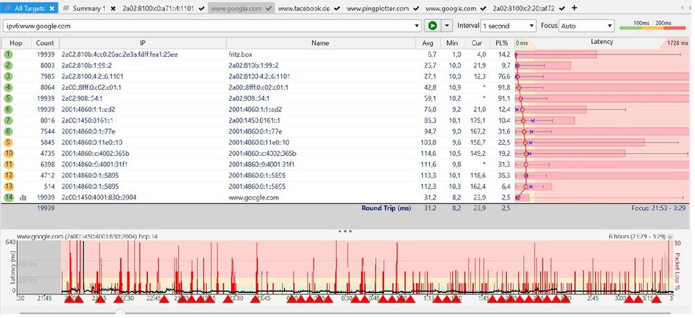The height and width of the screenshot is (318, 695).
Task: Click the hop 11 orange circle icon
Action: point(9,164)
